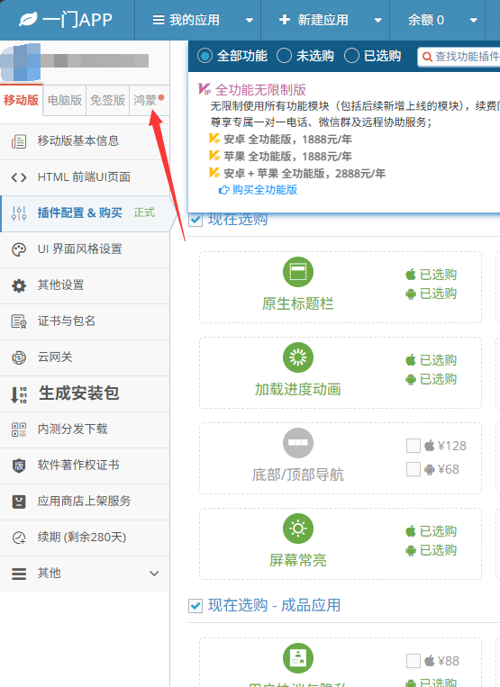Image resolution: width=500 pixels, height=687 pixels.
Task: Click the 用户协议 green document icon
Action: (x=298, y=658)
